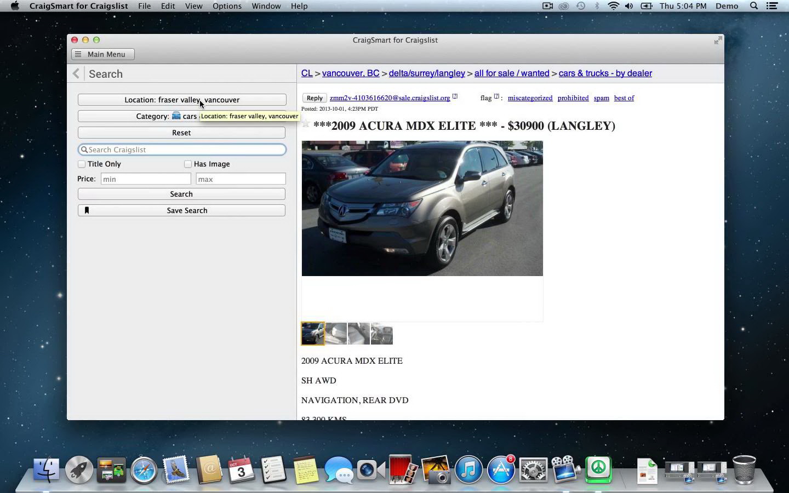Expand the Main Menu button
This screenshot has width=789, height=493.
102,54
